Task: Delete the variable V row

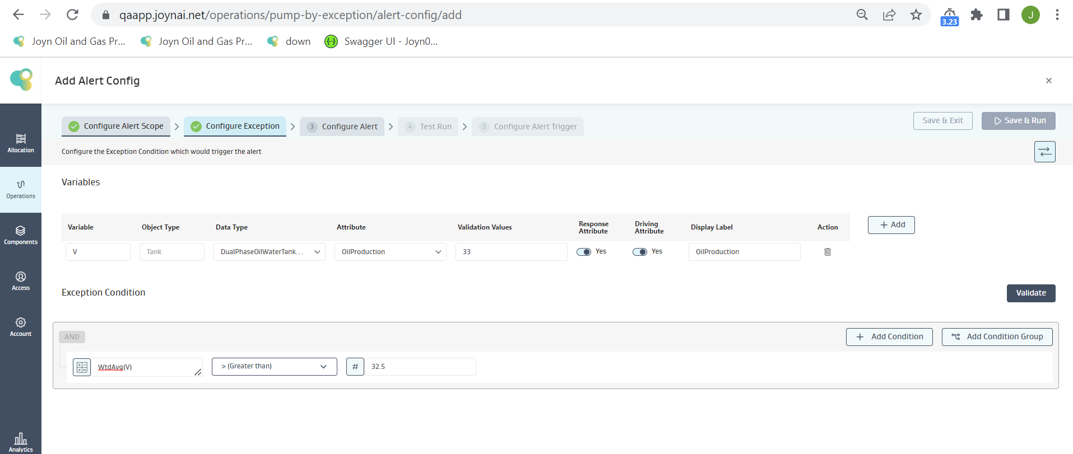Action: click(x=827, y=252)
